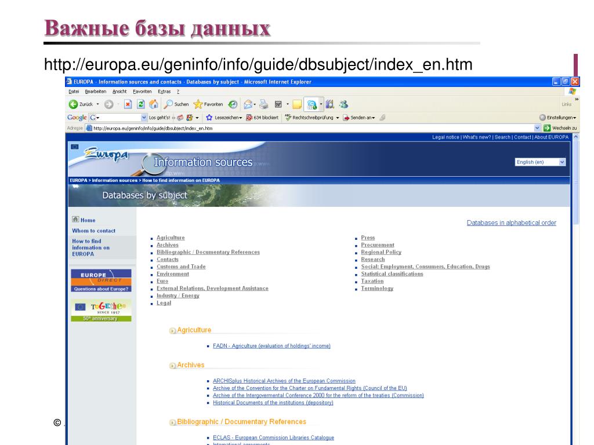
Task: Click the 634 blockiert popup blocker
Action: click(x=262, y=118)
